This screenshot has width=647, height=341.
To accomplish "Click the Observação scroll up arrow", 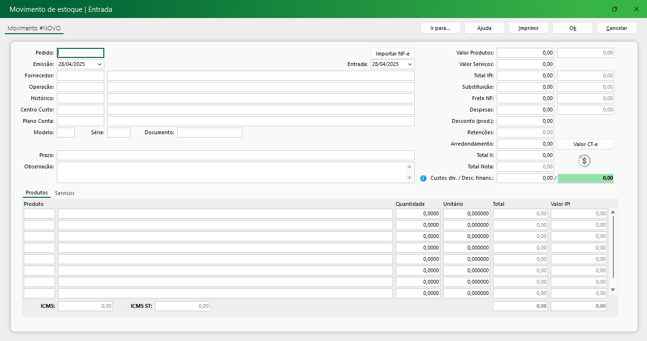I will point(410,166).
